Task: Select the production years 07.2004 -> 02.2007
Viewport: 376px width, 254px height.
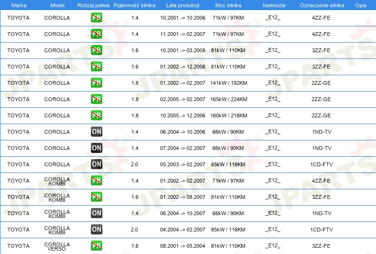Action: tap(183, 148)
